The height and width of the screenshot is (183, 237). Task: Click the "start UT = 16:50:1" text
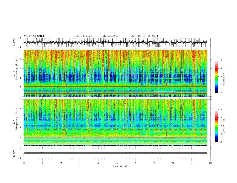coord(145,36)
